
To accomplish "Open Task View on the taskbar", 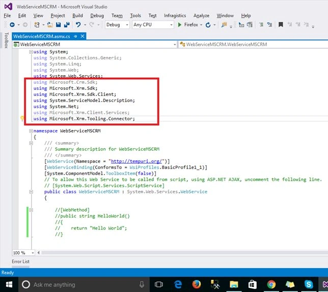I will pos(158,284).
